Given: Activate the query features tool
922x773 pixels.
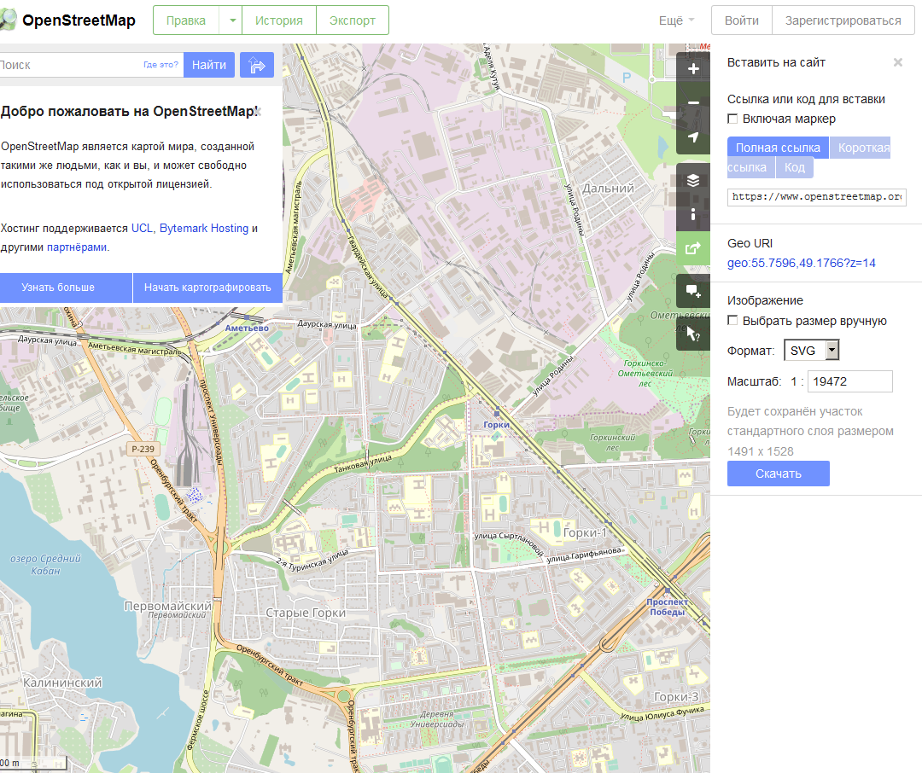Looking at the screenshot, I should coord(693,334).
